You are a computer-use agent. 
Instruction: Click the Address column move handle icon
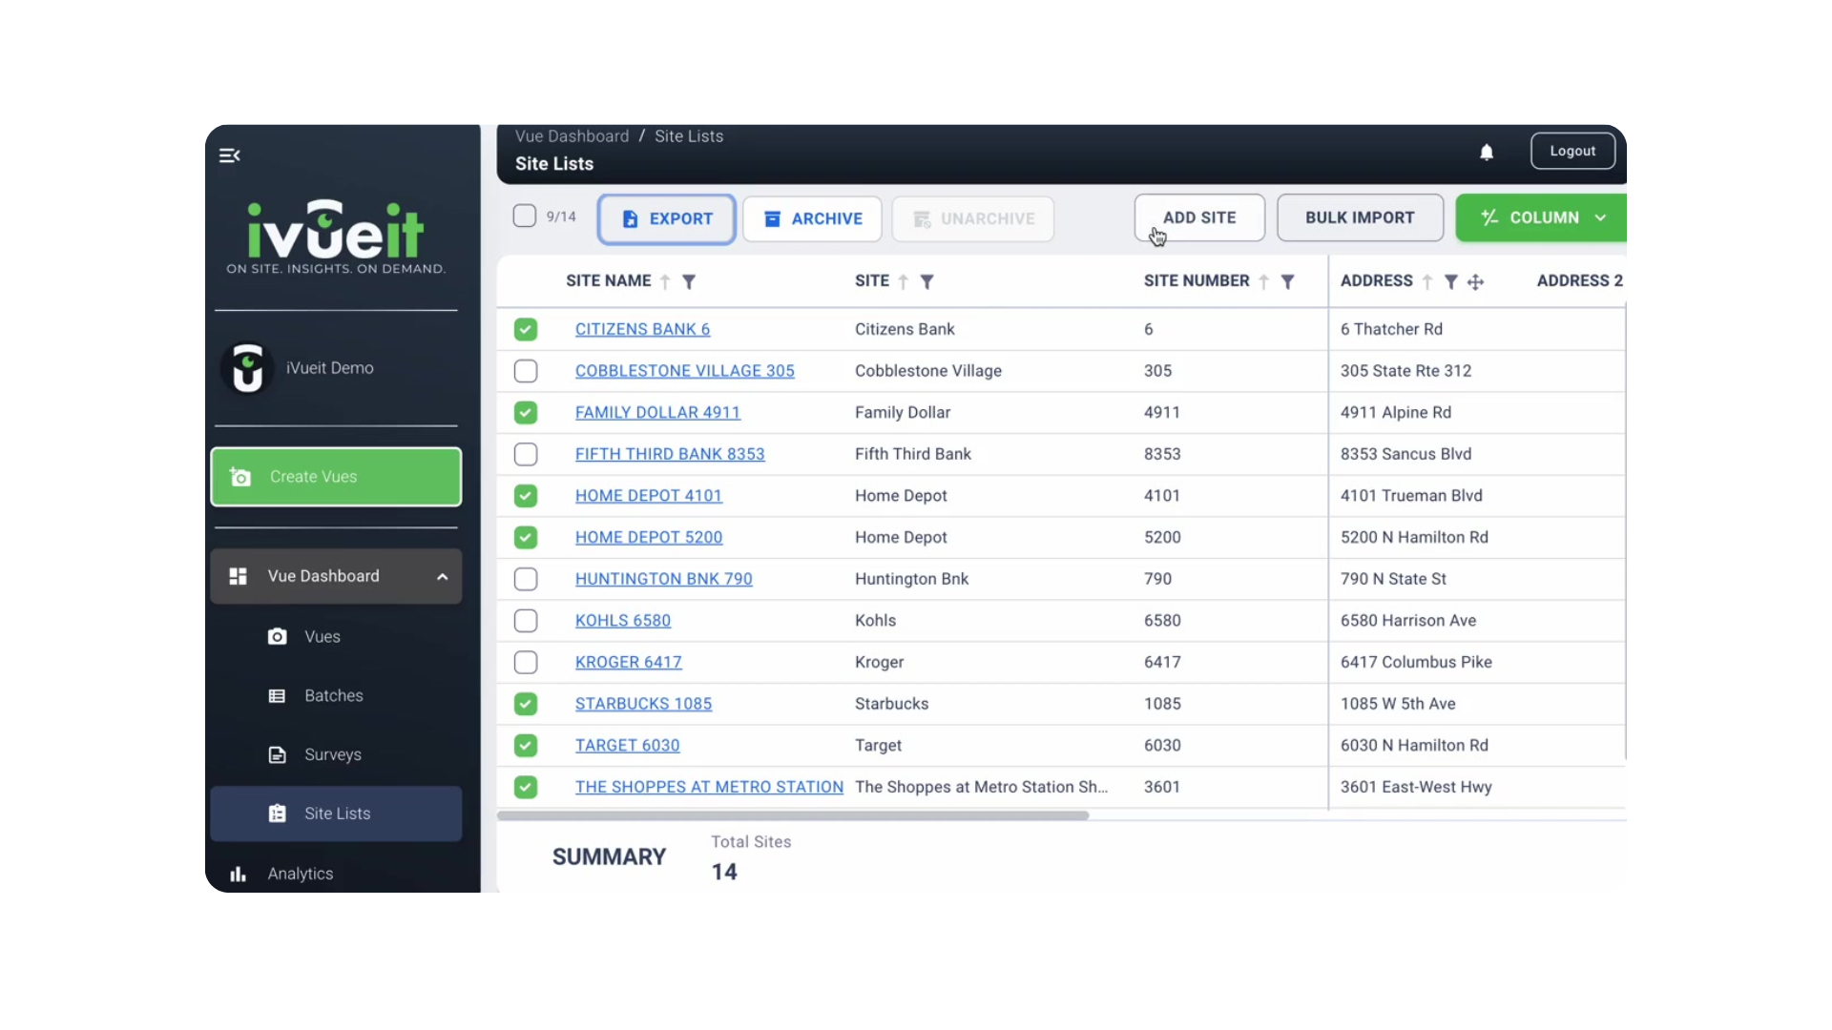[x=1475, y=281]
